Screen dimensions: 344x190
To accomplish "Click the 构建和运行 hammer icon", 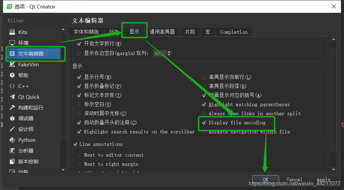I will 12,107.
